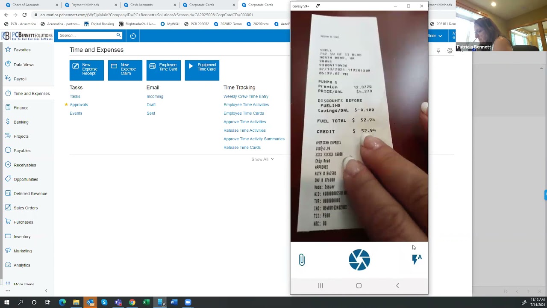This screenshot has height=308, width=547.
Task: Open the Events link
Action: click(x=76, y=113)
